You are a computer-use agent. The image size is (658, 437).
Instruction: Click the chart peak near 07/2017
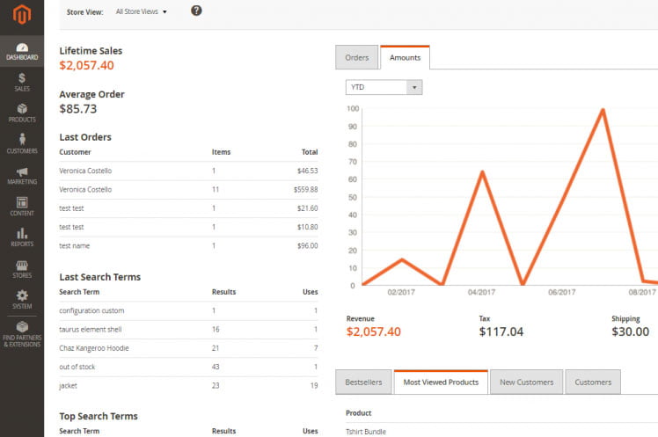[603, 110]
